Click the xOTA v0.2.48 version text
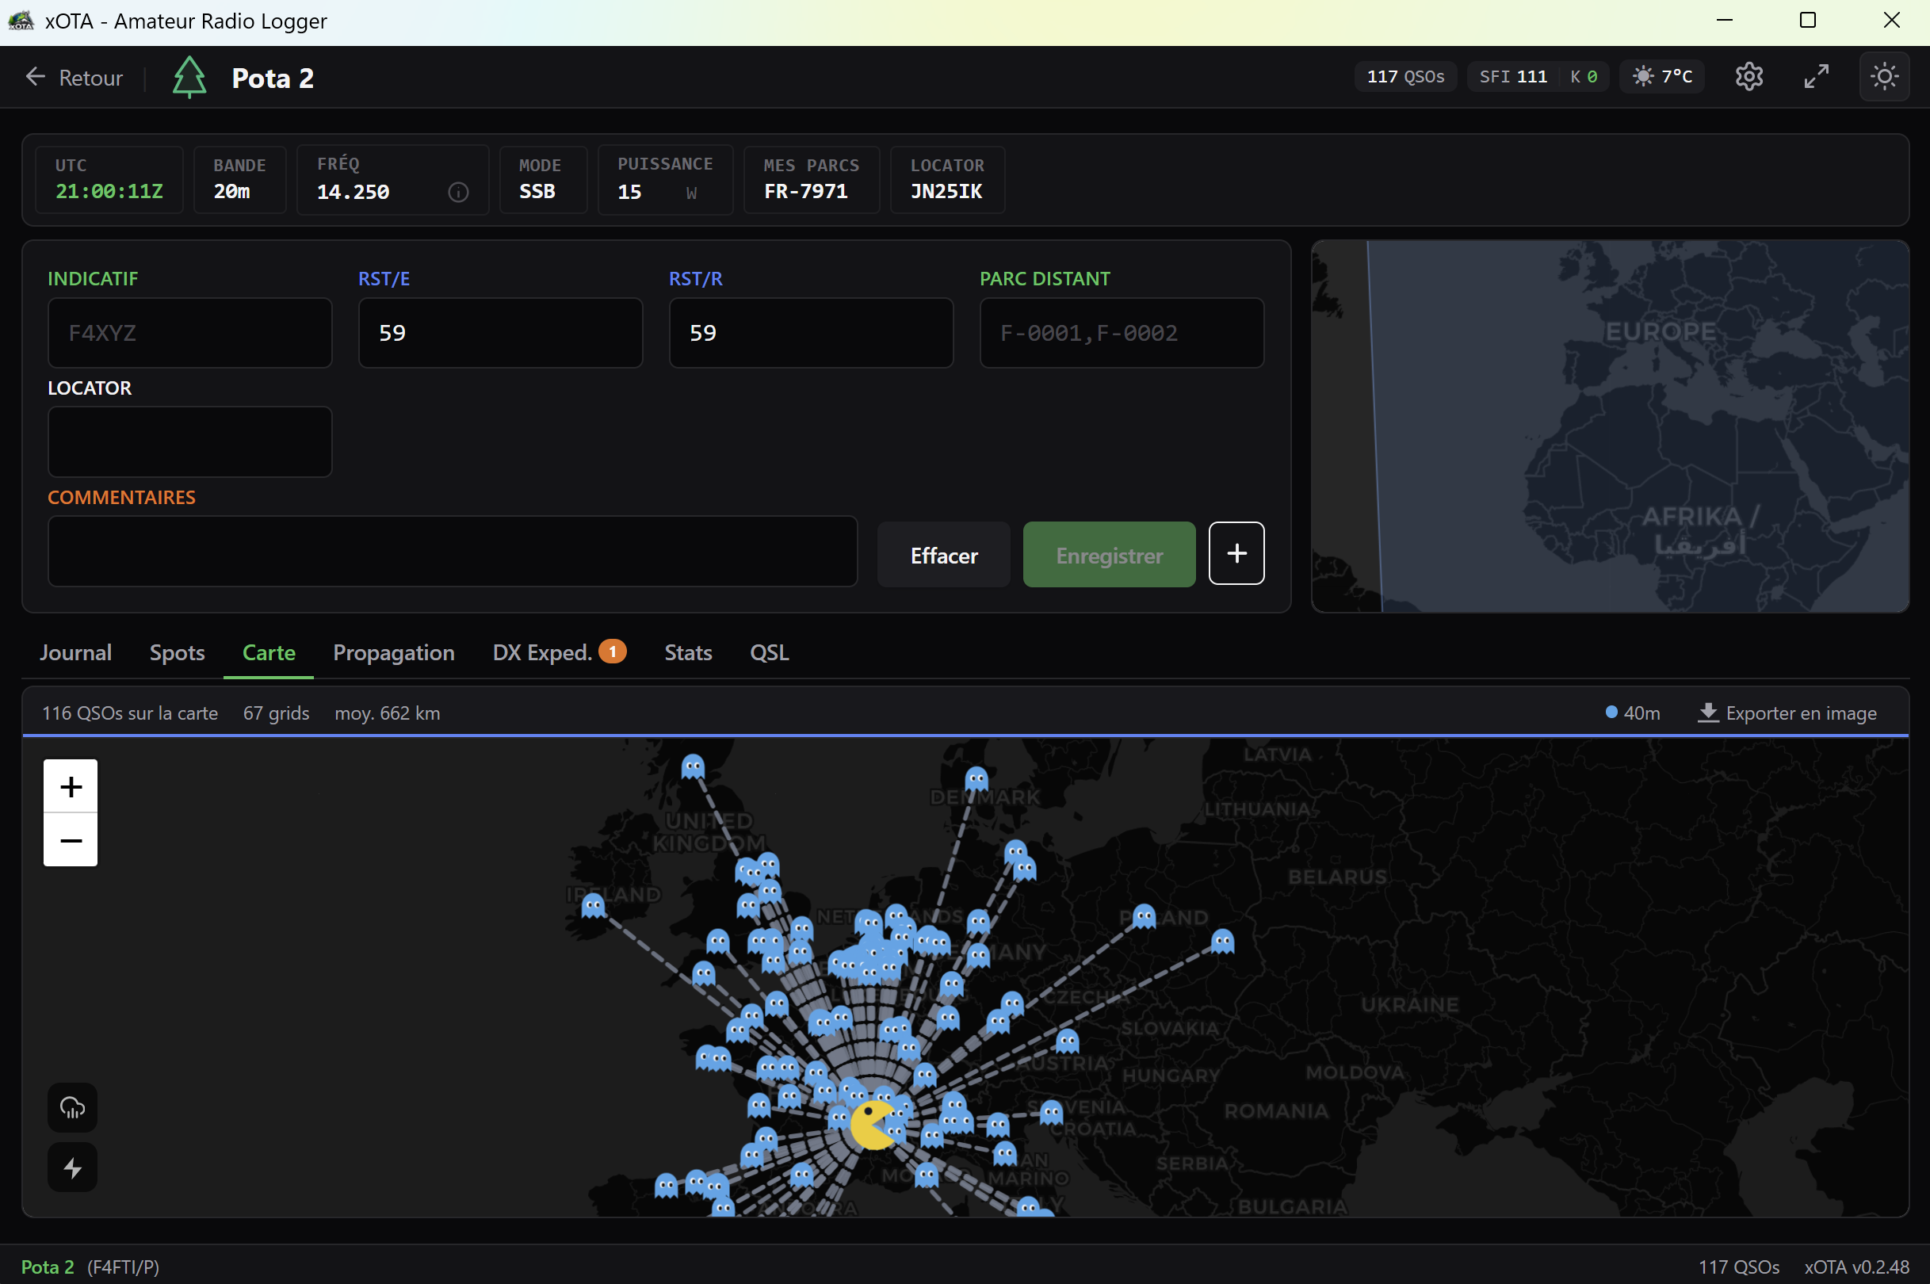The height and width of the screenshot is (1284, 1930). pos(1856,1267)
